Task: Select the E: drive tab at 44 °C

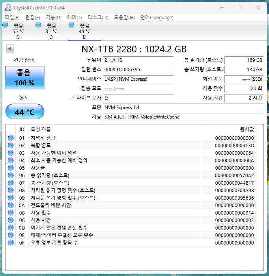Action: 85,31
